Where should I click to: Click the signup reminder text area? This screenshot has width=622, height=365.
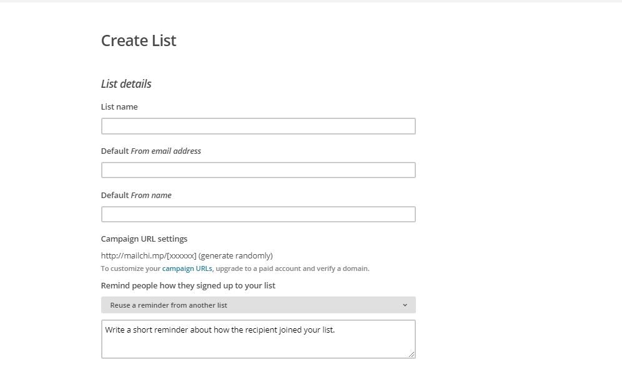(258, 339)
